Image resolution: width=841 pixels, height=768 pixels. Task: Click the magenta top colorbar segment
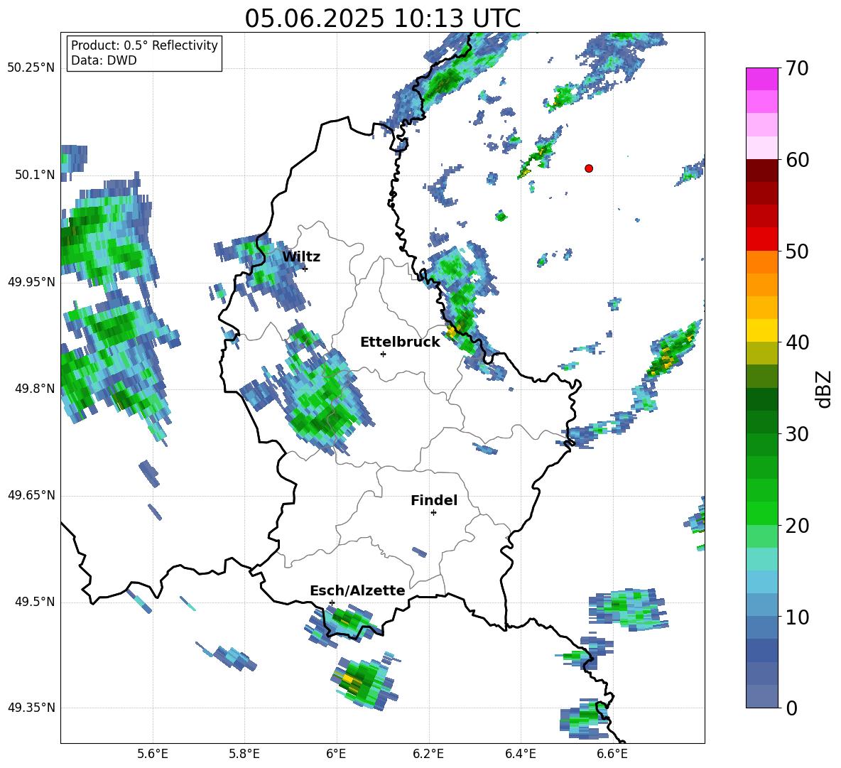pyautogui.click(x=761, y=79)
